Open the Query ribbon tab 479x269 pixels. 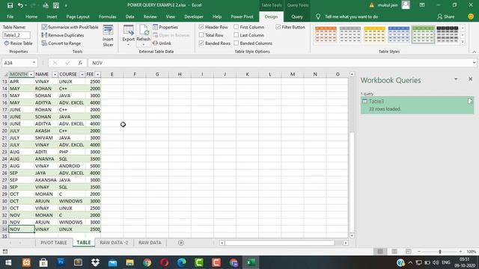(297, 16)
